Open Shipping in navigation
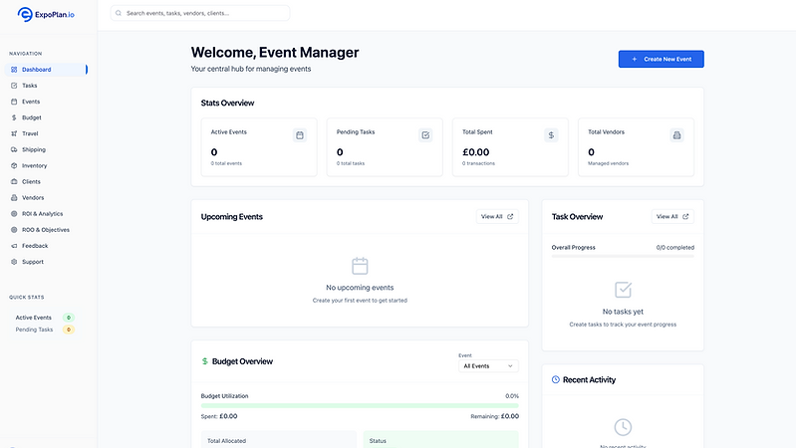Viewport: 796px width, 448px height. (46, 149)
